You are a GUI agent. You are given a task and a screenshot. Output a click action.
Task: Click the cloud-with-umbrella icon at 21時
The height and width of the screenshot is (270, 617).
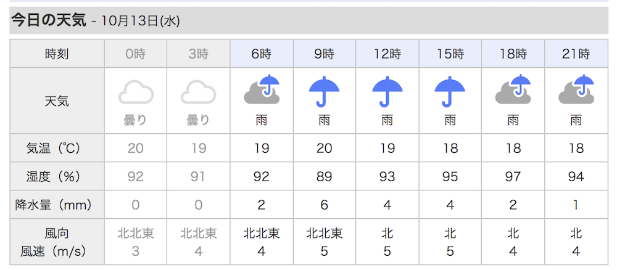tap(576, 90)
